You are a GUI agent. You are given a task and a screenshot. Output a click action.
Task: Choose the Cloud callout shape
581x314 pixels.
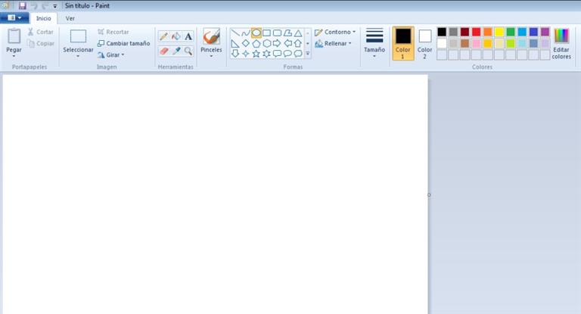coord(298,54)
